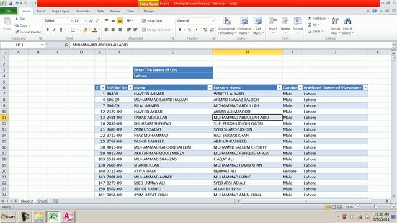Switch to the Data tab
Image resolution: width=397 pixels, height=223 pixels.
click(100, 11)
